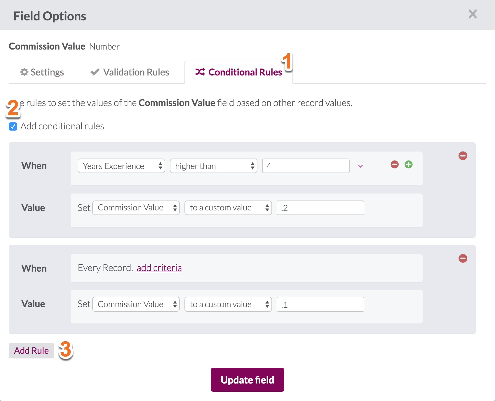
Task: Click the 'add criteria' link
Action: pos(159,268)
